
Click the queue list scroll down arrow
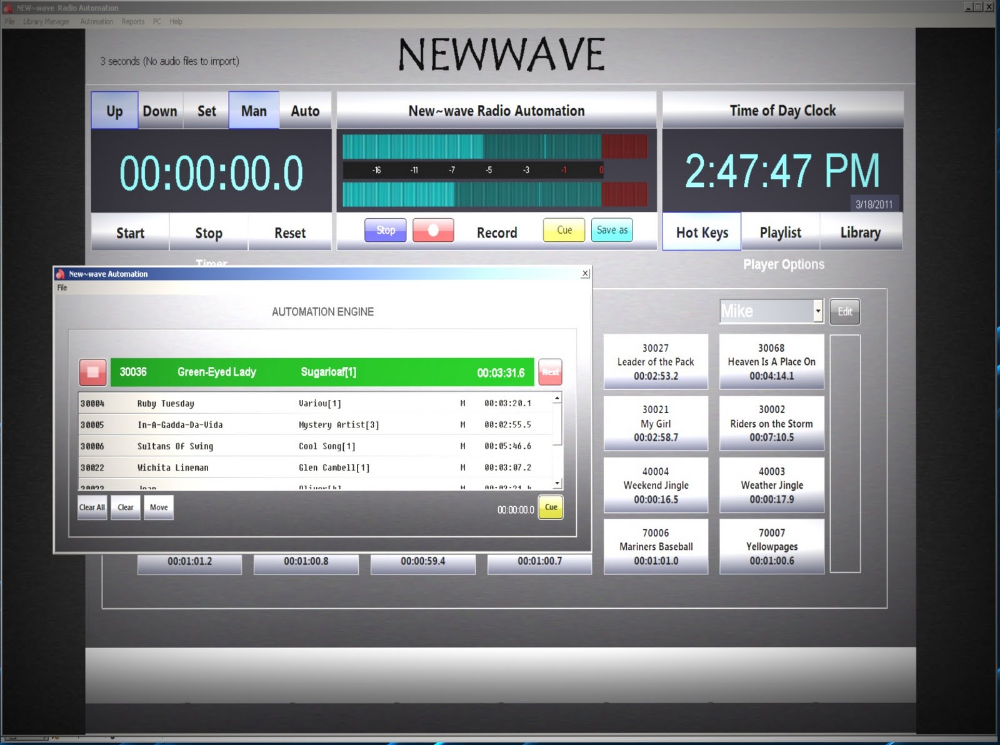tap(557, 483)
